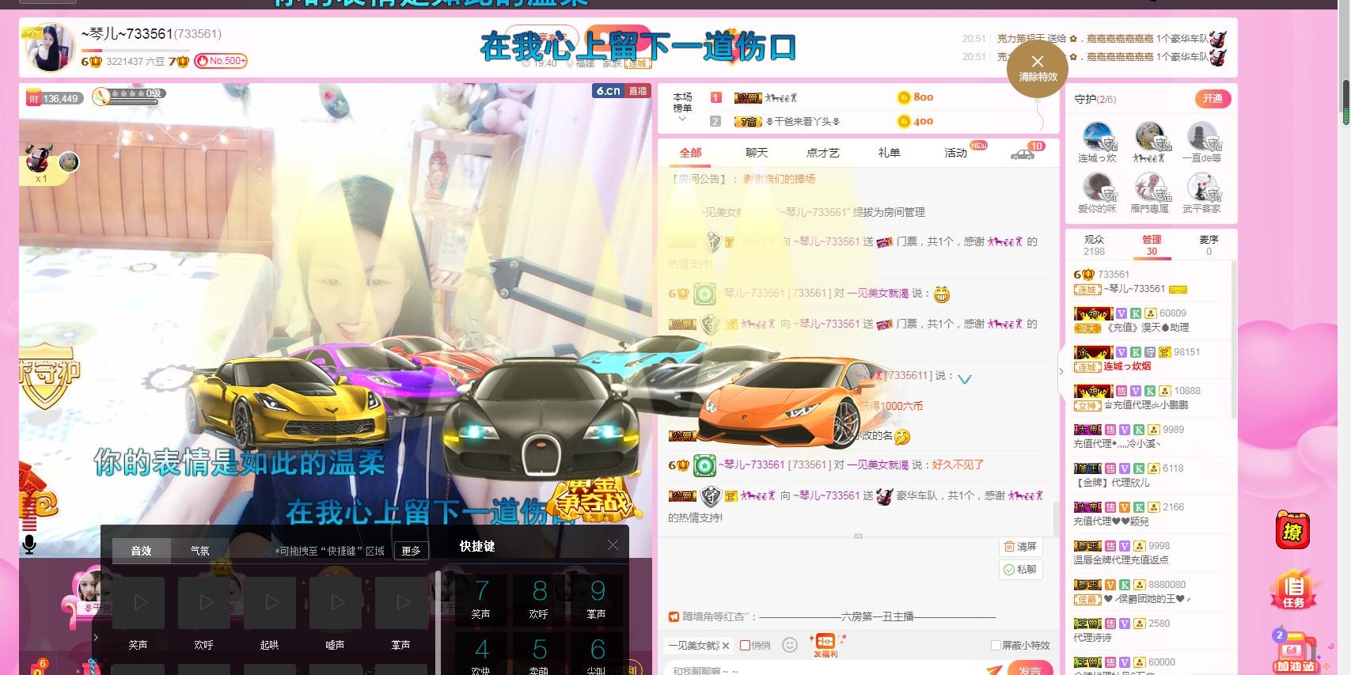Image resolution: width=1351 pixels, height=675 pixels.
Task: Collapse the side panel with the left-edge arrow
Action: click(x=1061, y=371)
